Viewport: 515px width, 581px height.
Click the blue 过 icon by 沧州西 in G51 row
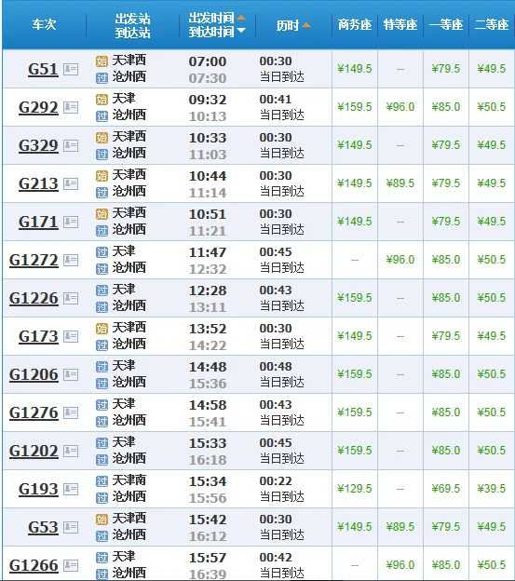point(102,78)
